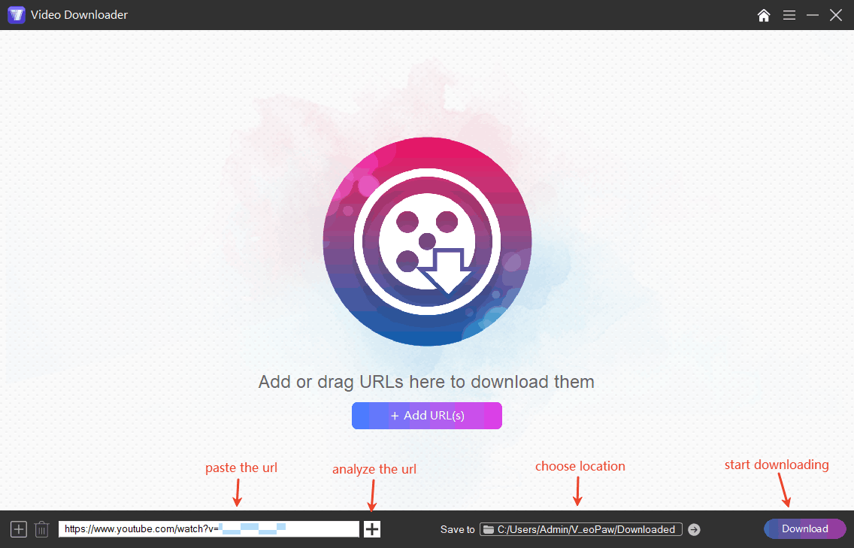This screenshot has height=548, width=854.
Task: Click the Video Downloader title text
Action: 80,15
